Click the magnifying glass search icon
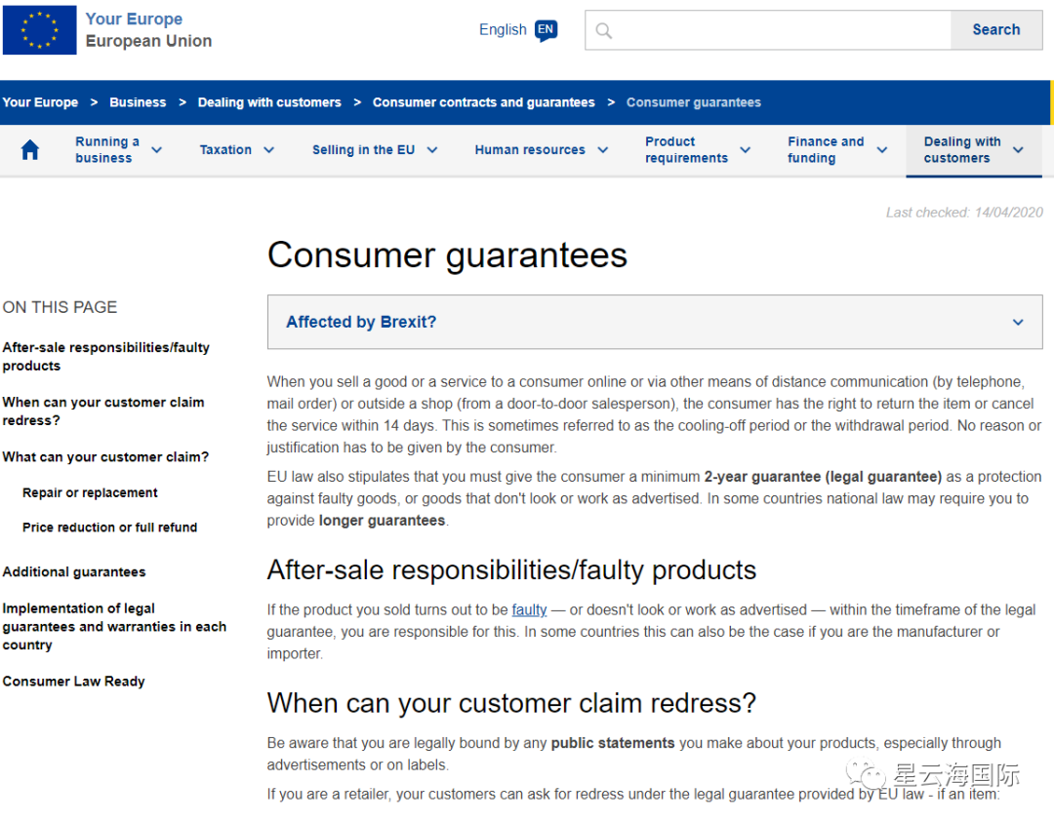Viewport: 1054px width, 821px height. click(x=604, y=31)
